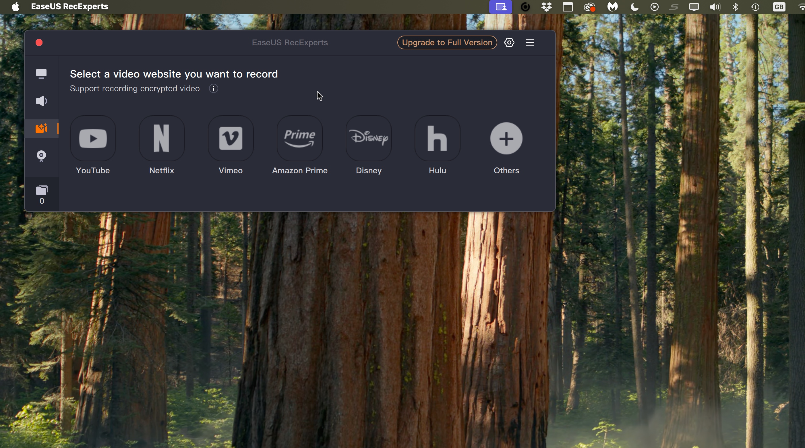
Task: Open webcam recording mode in sidebar
Action: (42, 156)
